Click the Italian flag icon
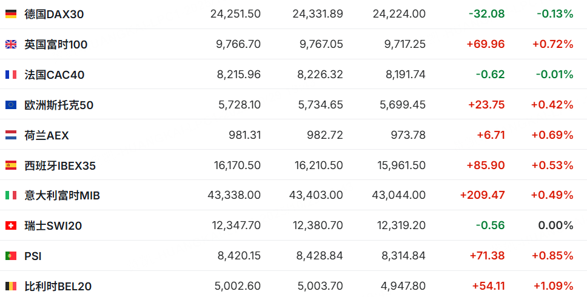 [x=11, y=195]
